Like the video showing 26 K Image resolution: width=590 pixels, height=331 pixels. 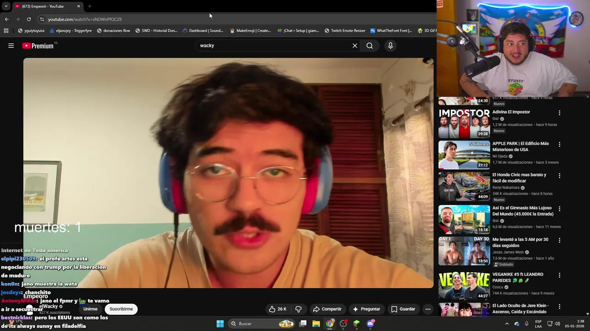click(x=277, y=309)
